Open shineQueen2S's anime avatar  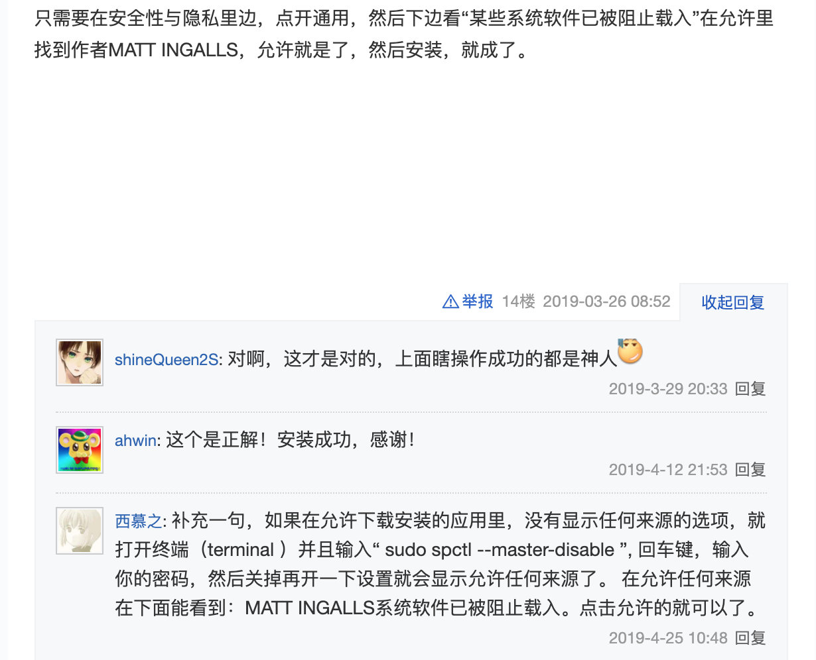[x=80, y=362]
